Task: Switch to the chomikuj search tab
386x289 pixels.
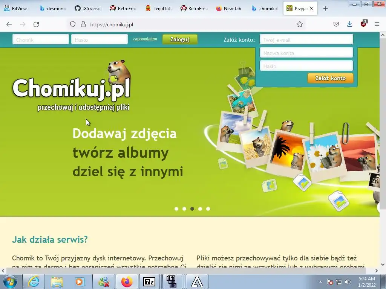Action: click(x=265, y=9)
